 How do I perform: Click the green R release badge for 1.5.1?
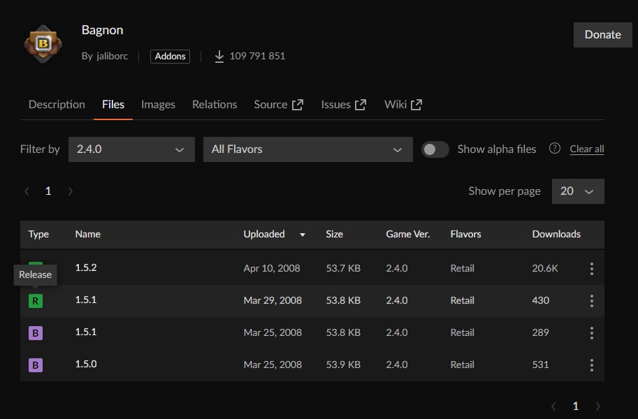tap(36, 301)
